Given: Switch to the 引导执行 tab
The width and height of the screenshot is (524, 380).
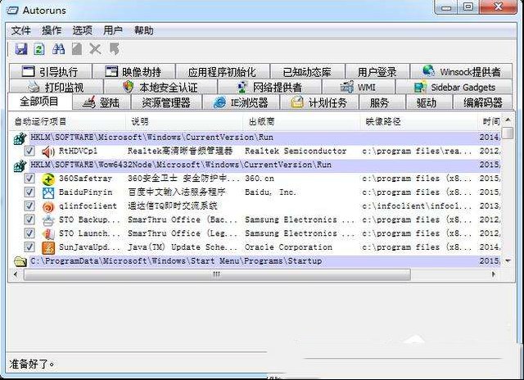Looking at the screenshot, I should click(x=51, y=71).
